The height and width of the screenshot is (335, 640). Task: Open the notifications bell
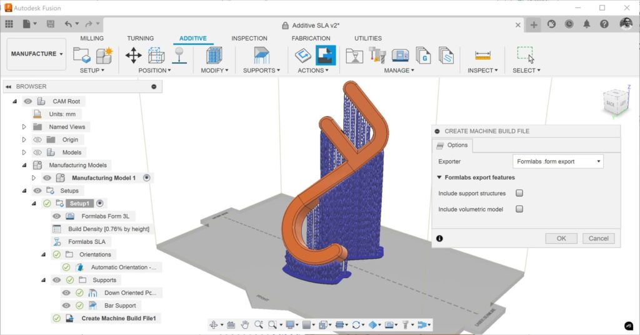click(x=586, y=24)
